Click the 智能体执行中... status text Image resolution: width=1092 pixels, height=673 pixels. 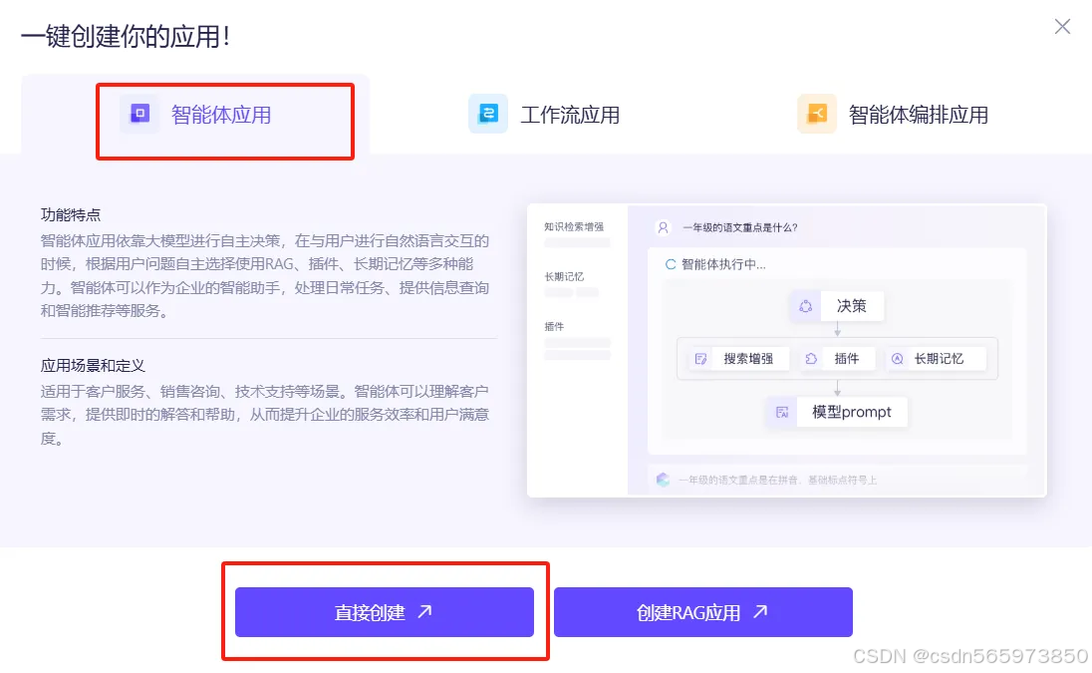coord(723,264)
